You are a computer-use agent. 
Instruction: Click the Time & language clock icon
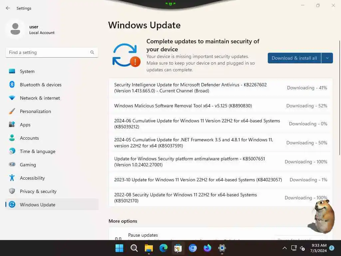pyautogui.click(x=12, y=151)
